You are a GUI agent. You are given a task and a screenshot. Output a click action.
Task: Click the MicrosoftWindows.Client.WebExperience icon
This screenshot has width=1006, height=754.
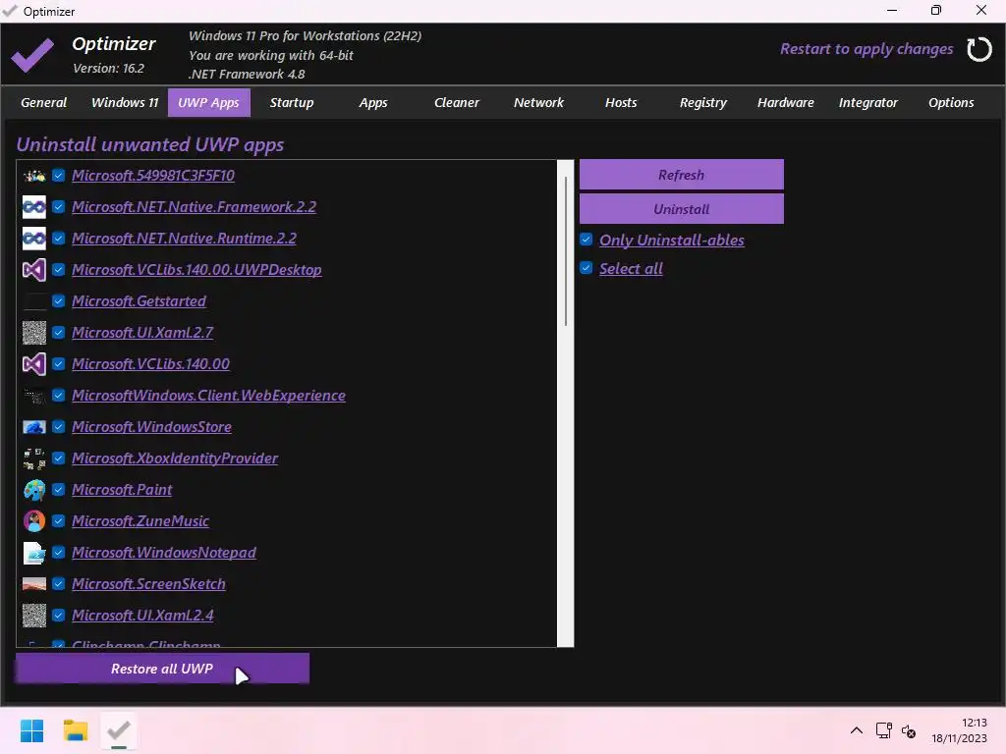(x=34, y=396)
